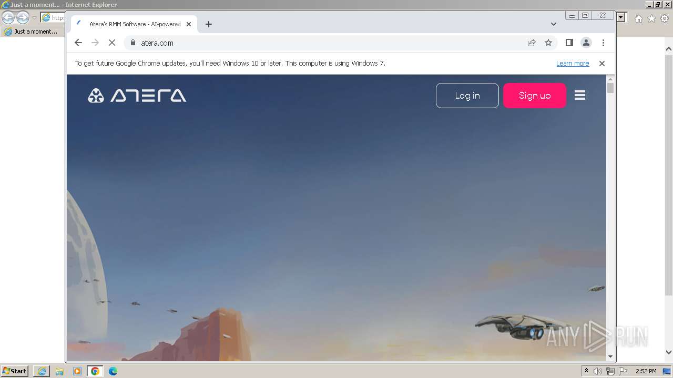Open Internet Explorer's tools gear icon
673x378 pixels.
pos(665,18)
